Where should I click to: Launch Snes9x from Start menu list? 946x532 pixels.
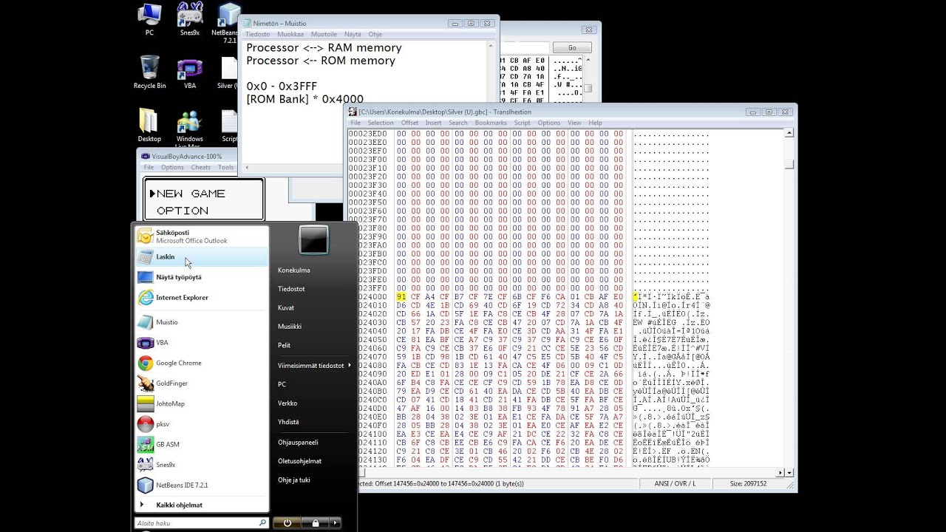click(201, 465)
